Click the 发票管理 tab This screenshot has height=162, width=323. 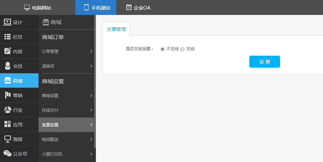116,29
